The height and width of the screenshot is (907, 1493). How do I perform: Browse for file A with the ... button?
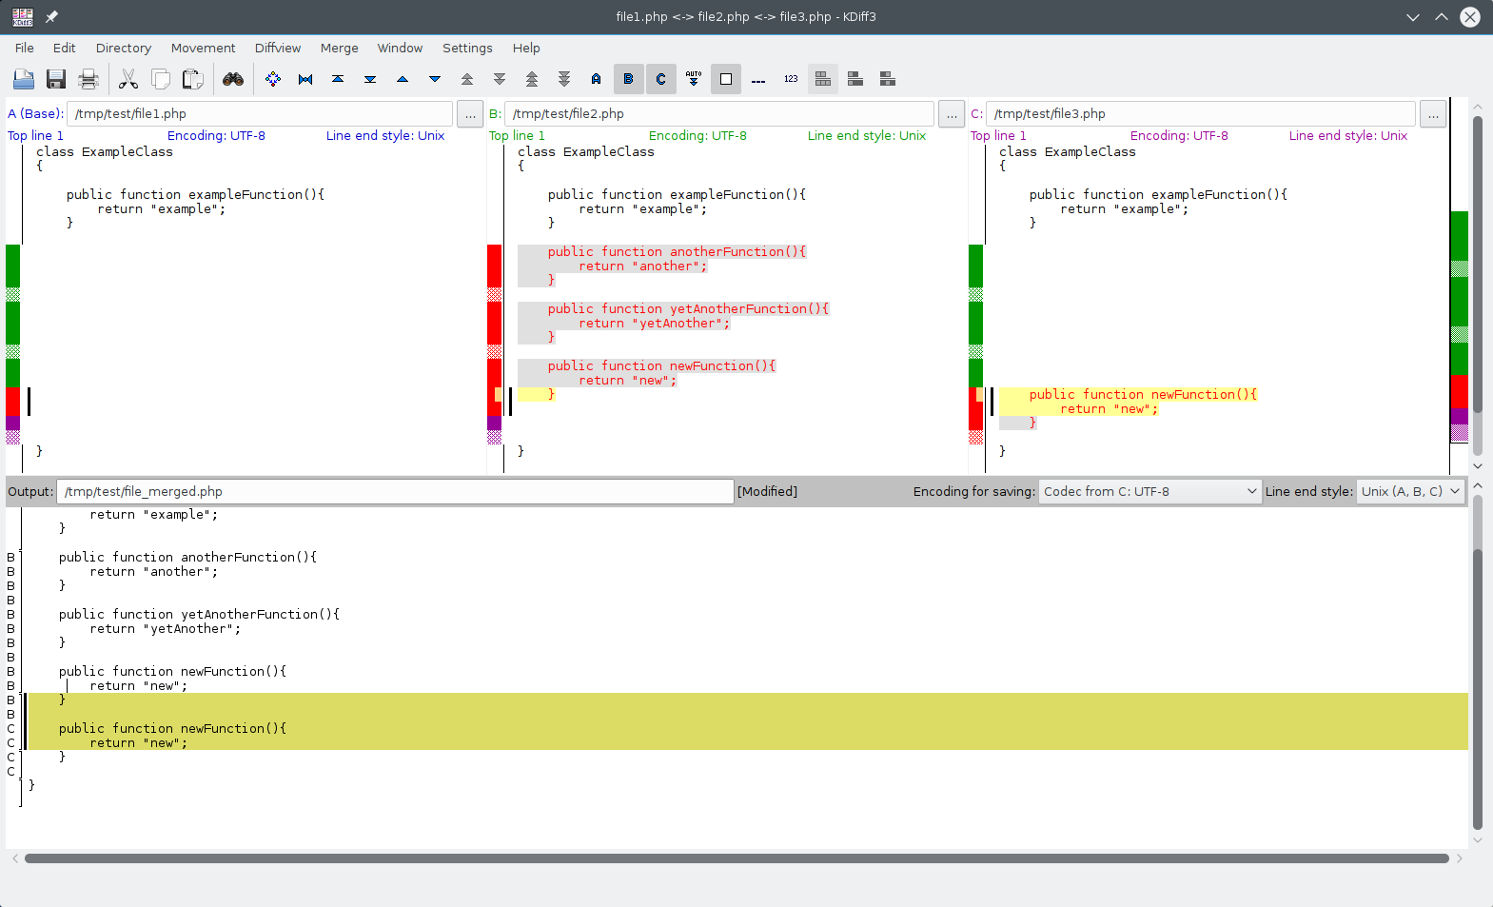coord(470,114)
